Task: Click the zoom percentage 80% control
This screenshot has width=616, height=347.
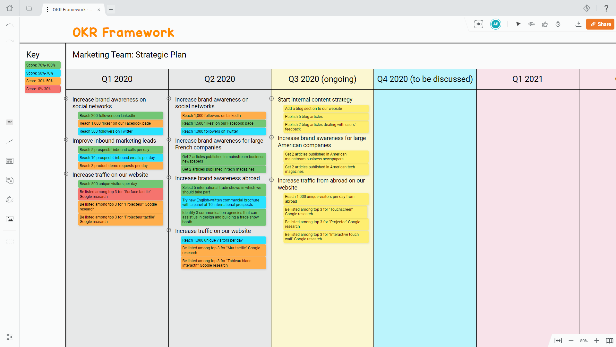Action: pos(584,341)
